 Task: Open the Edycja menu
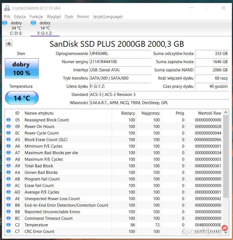[20, 16]
